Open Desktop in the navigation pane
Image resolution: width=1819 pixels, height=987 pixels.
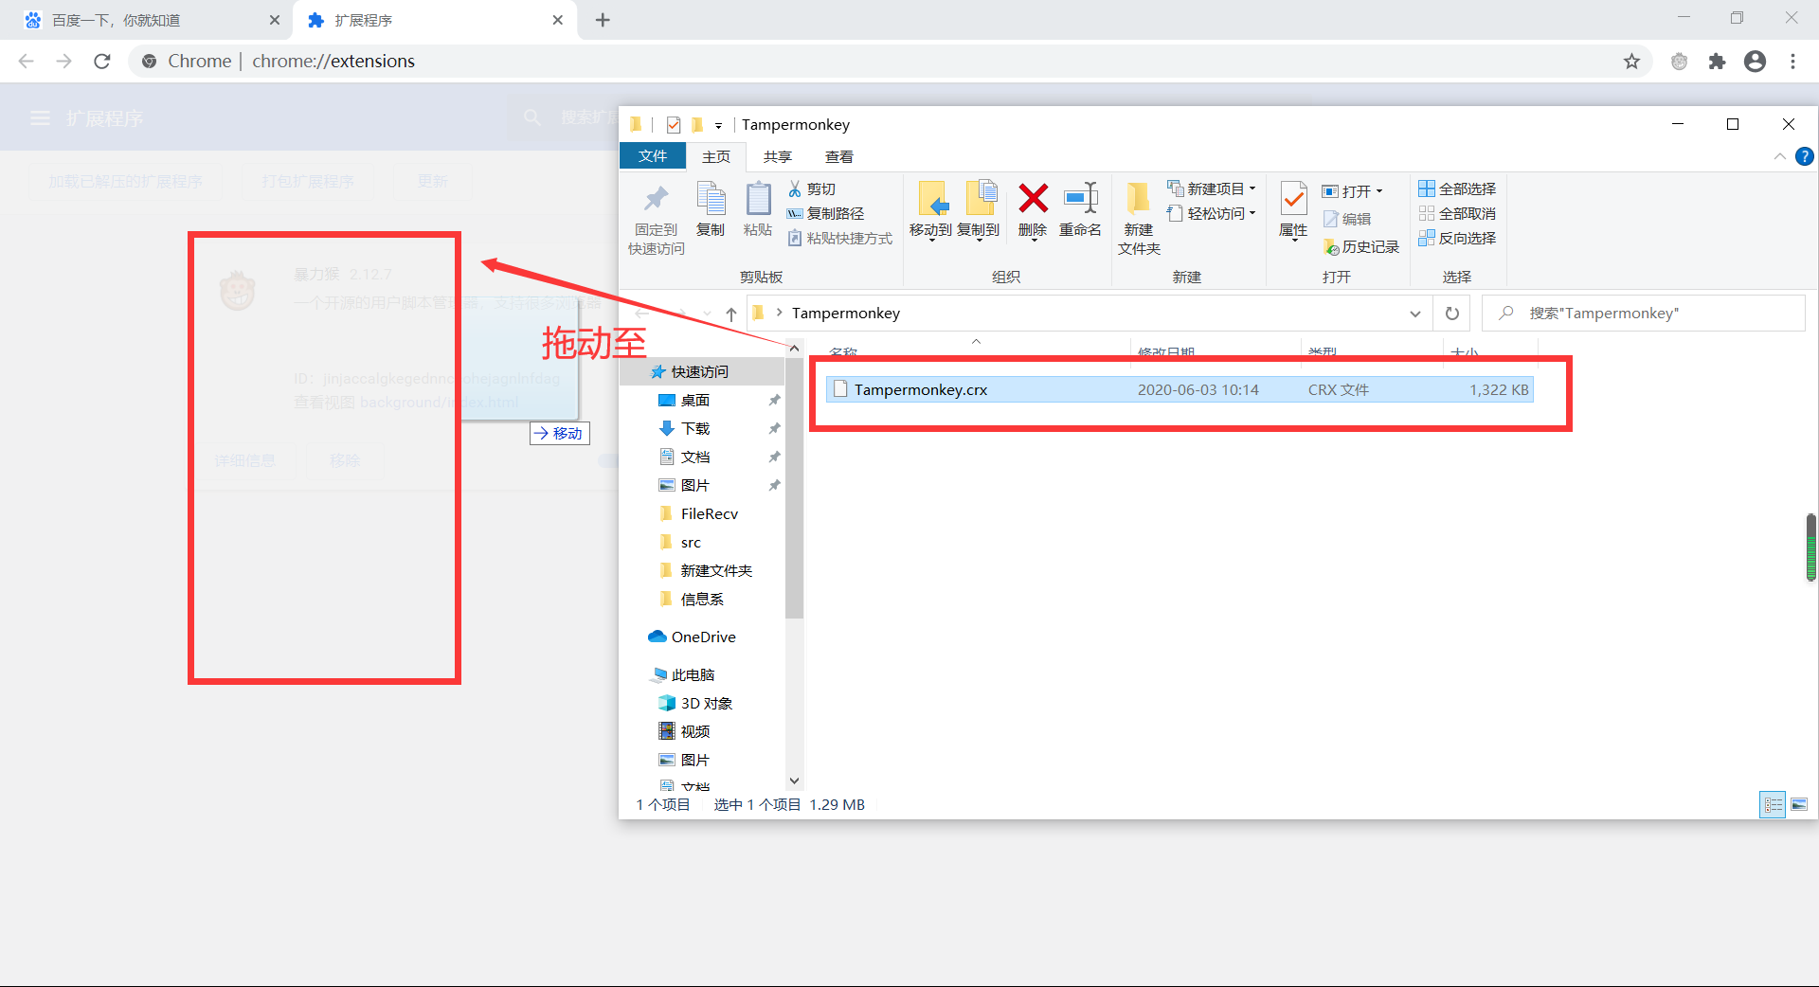(x=695, y=401)
